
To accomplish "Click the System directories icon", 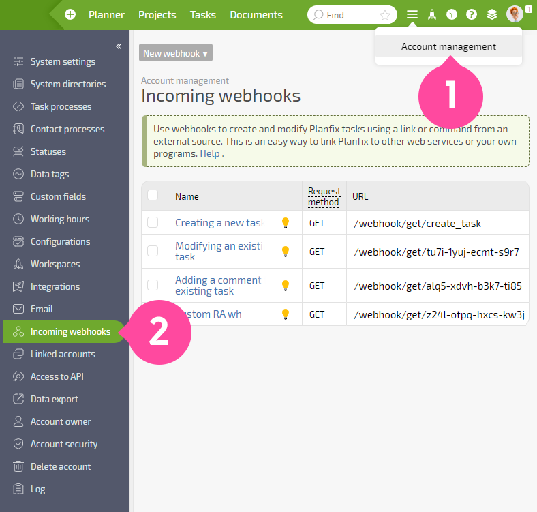I will pos(18,84).
